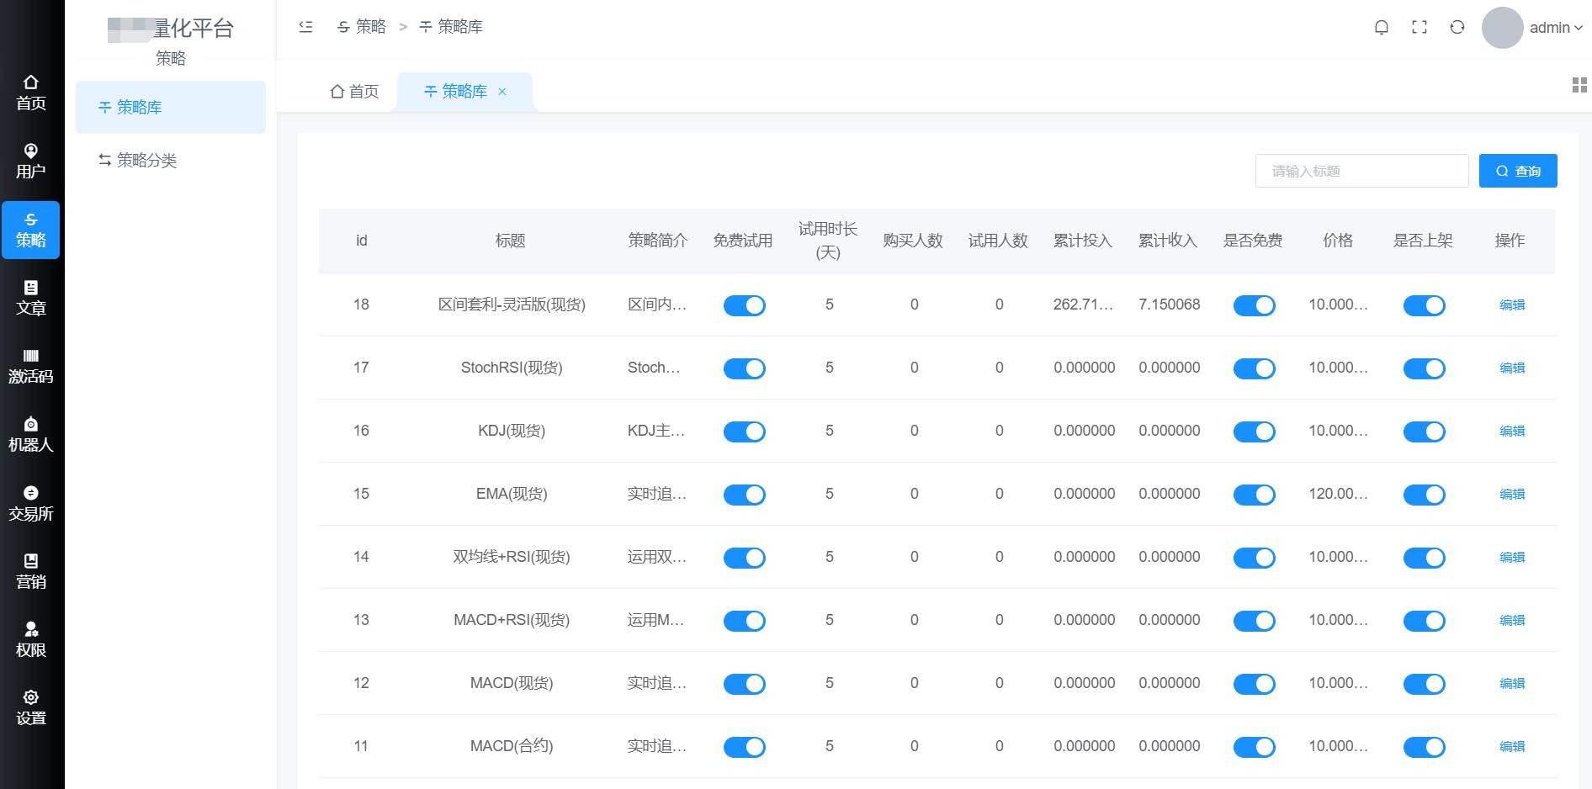Open the 权限 sidebar section
1592x789 pixels.
(x=31, y=639)
